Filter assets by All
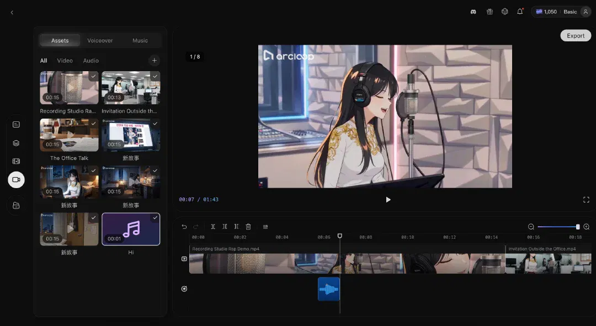 click(44, 61)
